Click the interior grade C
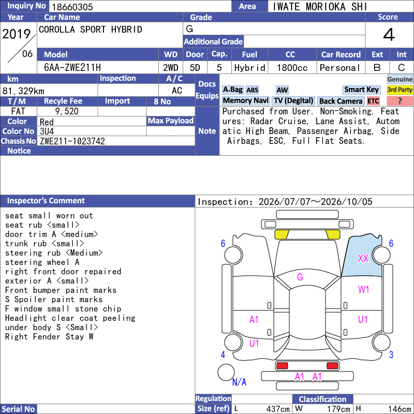Viewport: 414px width, 414px height. click(402, 68)
